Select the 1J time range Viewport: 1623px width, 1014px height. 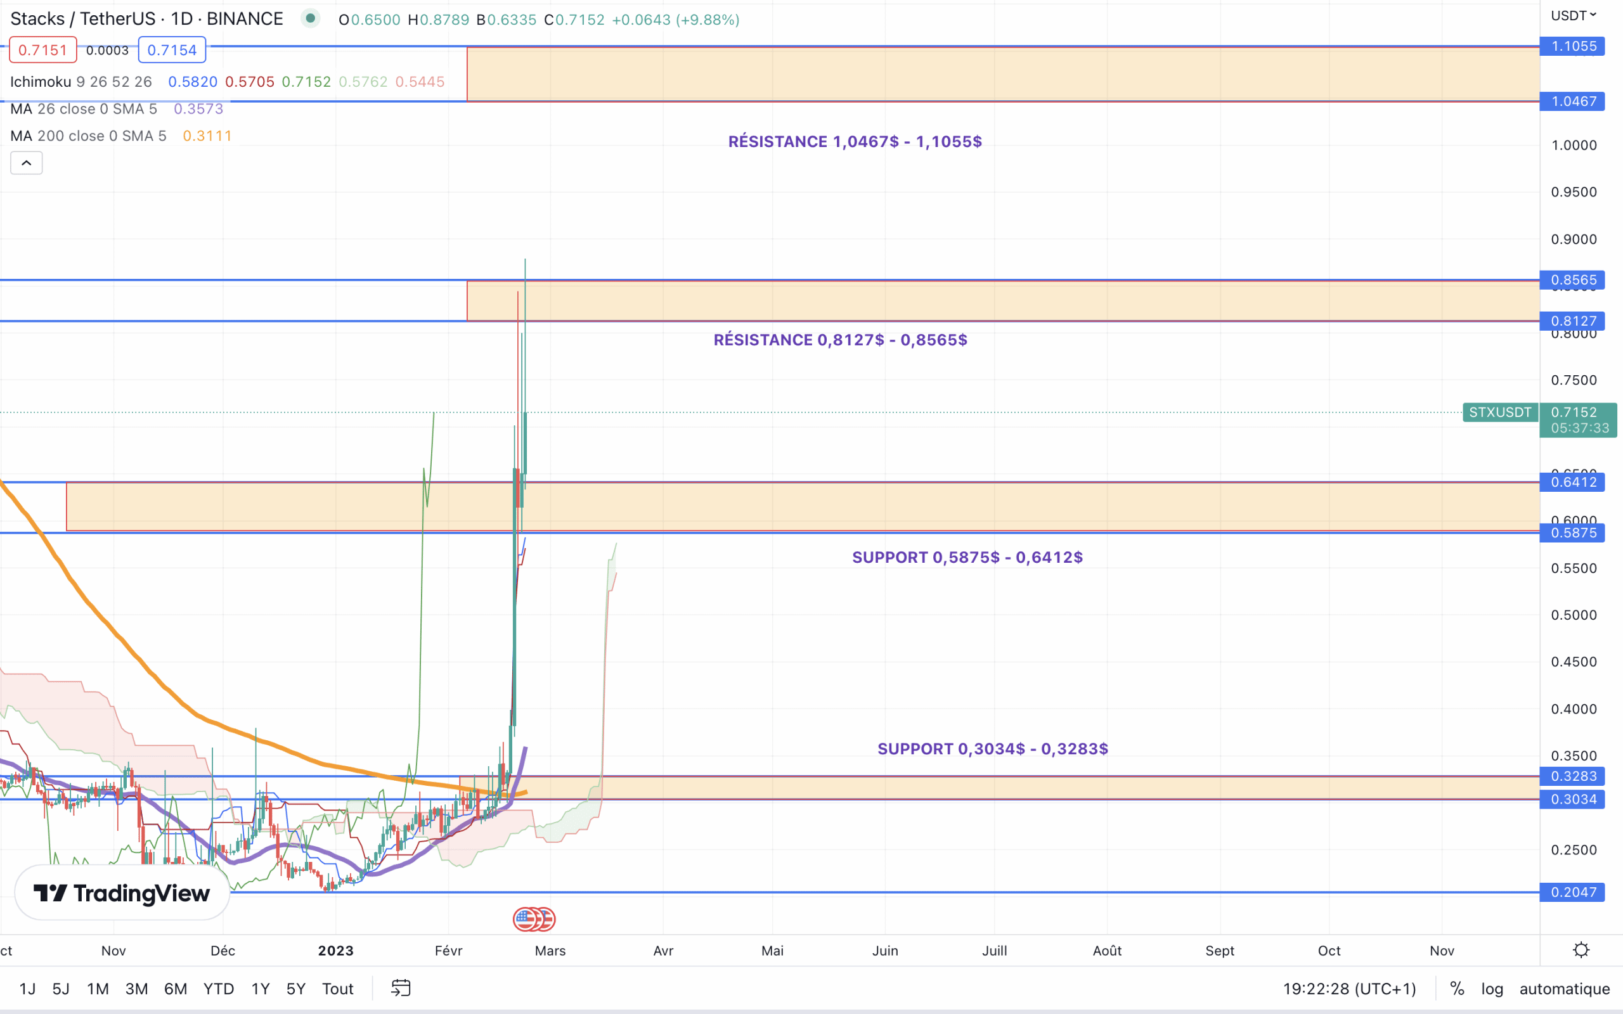(x=27, y=989)
